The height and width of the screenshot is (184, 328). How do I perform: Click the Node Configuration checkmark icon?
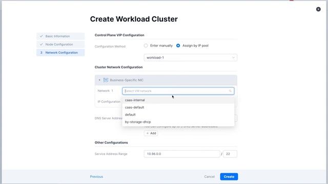41,44
